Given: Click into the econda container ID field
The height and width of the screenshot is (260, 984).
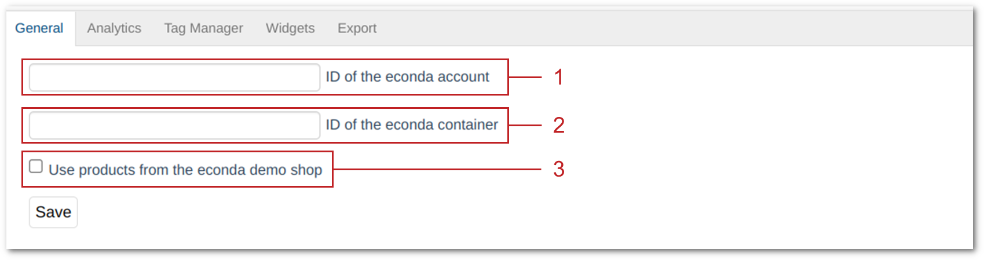Looking at the screenshot, I should tap(174, 126).
